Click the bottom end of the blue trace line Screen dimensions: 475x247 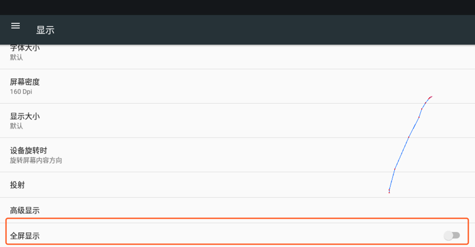pyautogui.click(x=389, y=192)
